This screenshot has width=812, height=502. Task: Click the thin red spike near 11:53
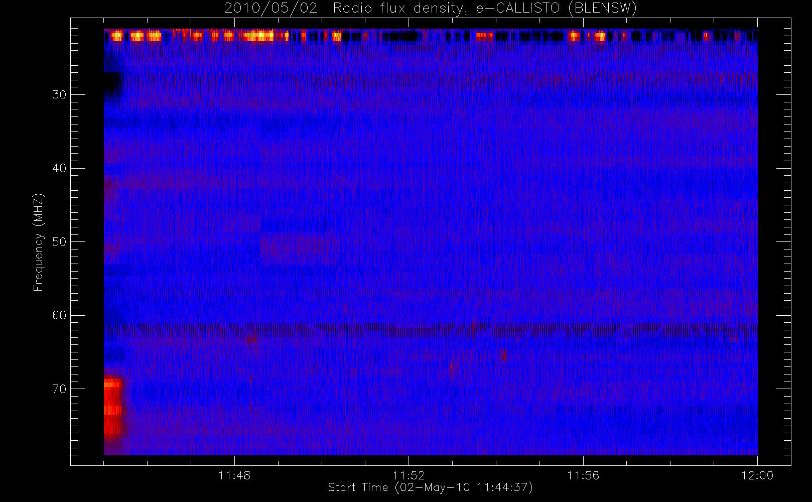[x=452, y=369]
